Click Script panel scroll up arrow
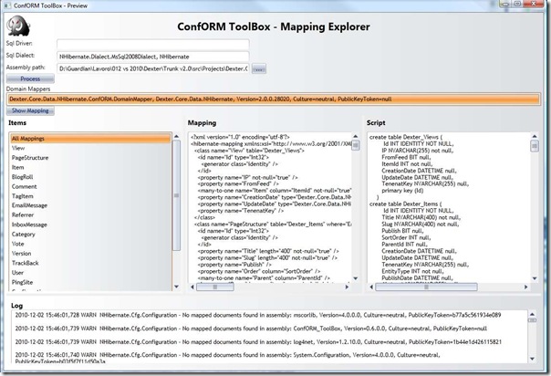Screen dimensions: 551x376 coord(535,136)
